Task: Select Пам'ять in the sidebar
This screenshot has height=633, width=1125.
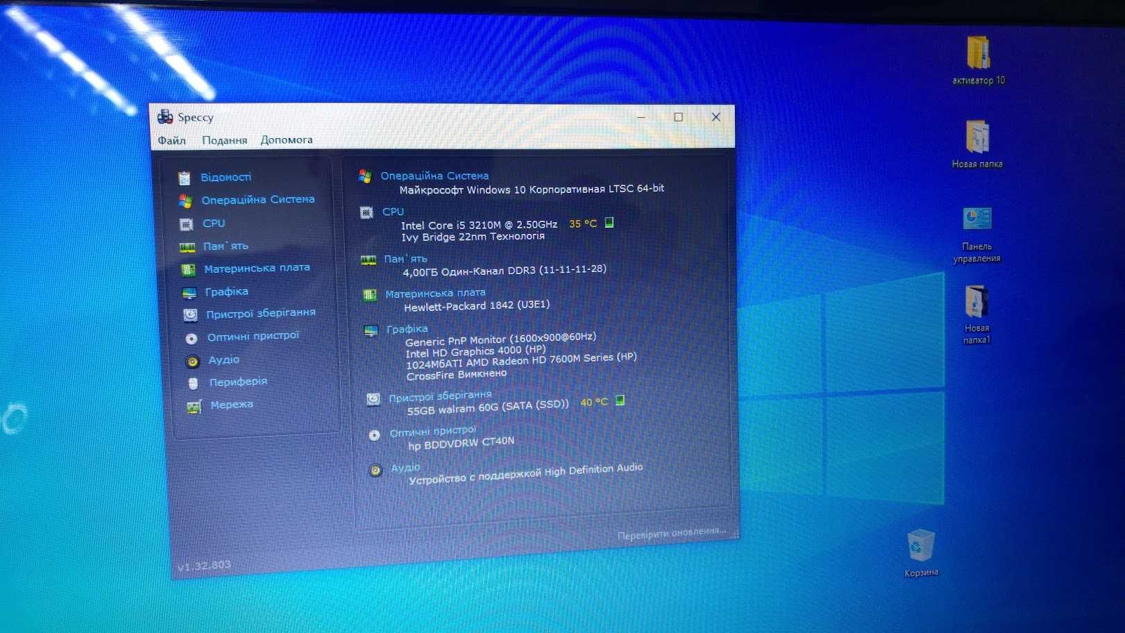Action: click(x=226, y=246)
